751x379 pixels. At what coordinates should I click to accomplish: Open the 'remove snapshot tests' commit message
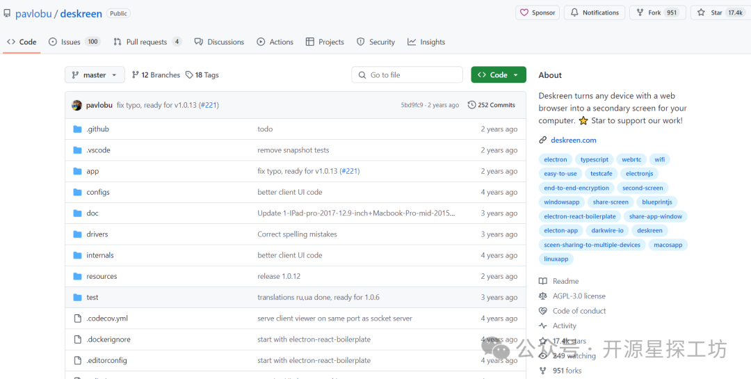[x=293, y=150]
